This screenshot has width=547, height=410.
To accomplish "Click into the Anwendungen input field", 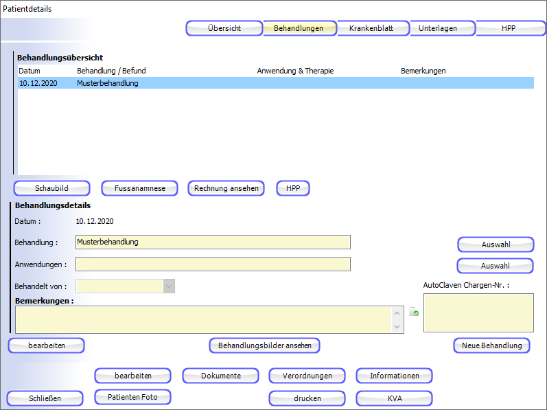I will coord(213,264).
